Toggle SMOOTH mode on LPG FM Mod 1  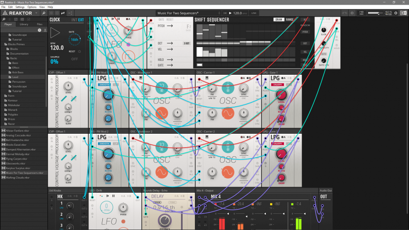[104, 85]
